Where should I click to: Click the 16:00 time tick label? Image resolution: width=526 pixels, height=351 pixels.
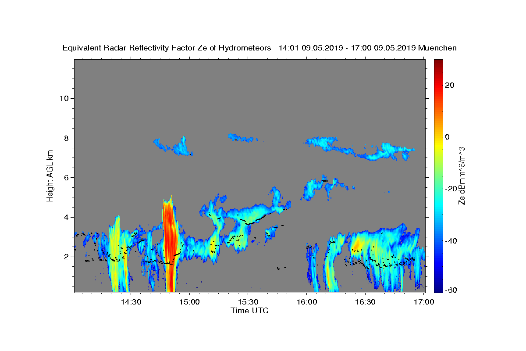click(x=307, y=302)
